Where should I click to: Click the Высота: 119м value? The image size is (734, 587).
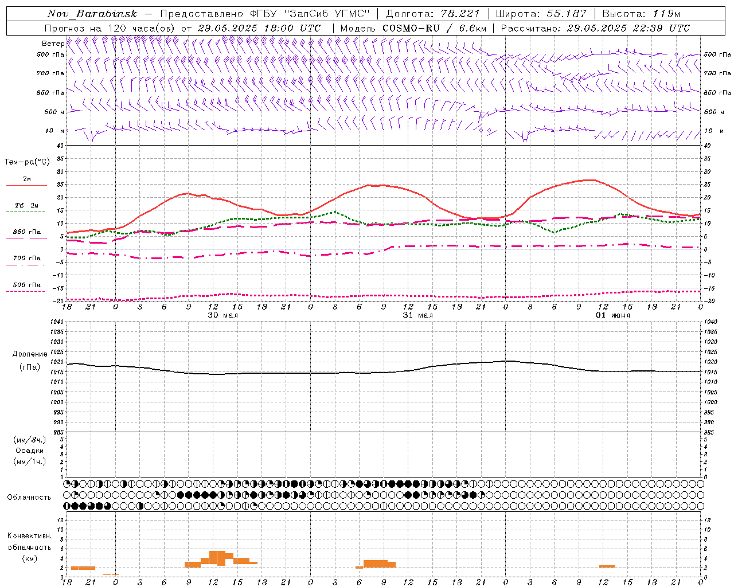tap(641, 14)
